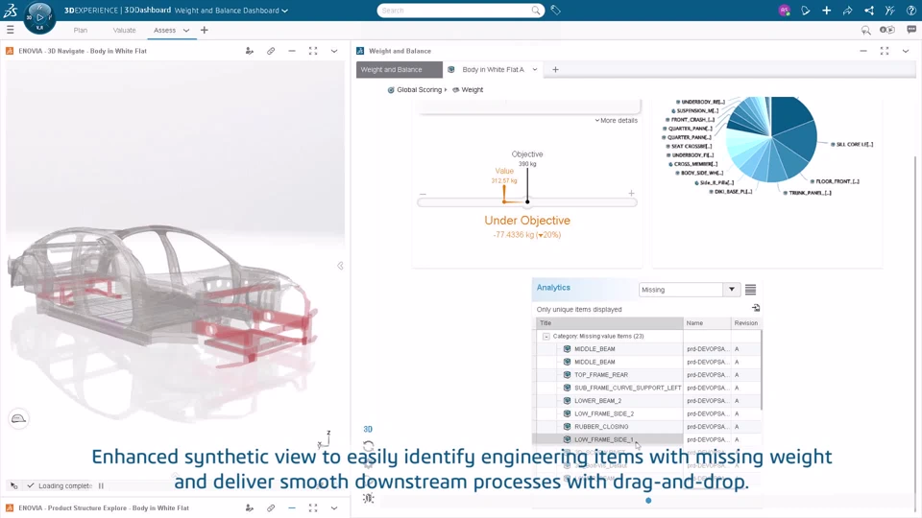The image size is (922, 518).
Task: Maximize the 3D Navigate widget
Action: (313, 51)
